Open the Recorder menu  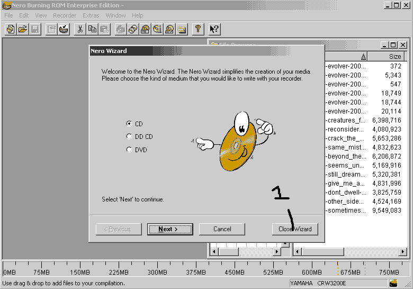click(x=65, y=15)
